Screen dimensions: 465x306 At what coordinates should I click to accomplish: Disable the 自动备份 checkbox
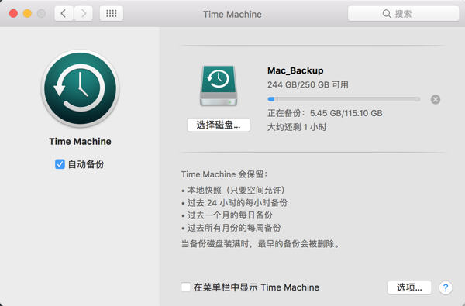coord(60,164)
